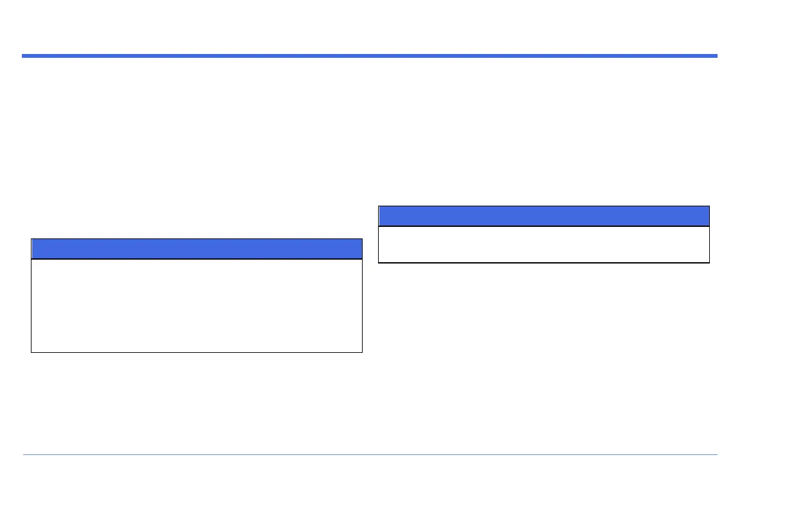
Task: Click the empty right column above the right box
Action: (543, 129)
